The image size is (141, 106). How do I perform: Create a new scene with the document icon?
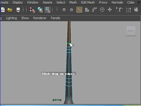tap(3, 10)
